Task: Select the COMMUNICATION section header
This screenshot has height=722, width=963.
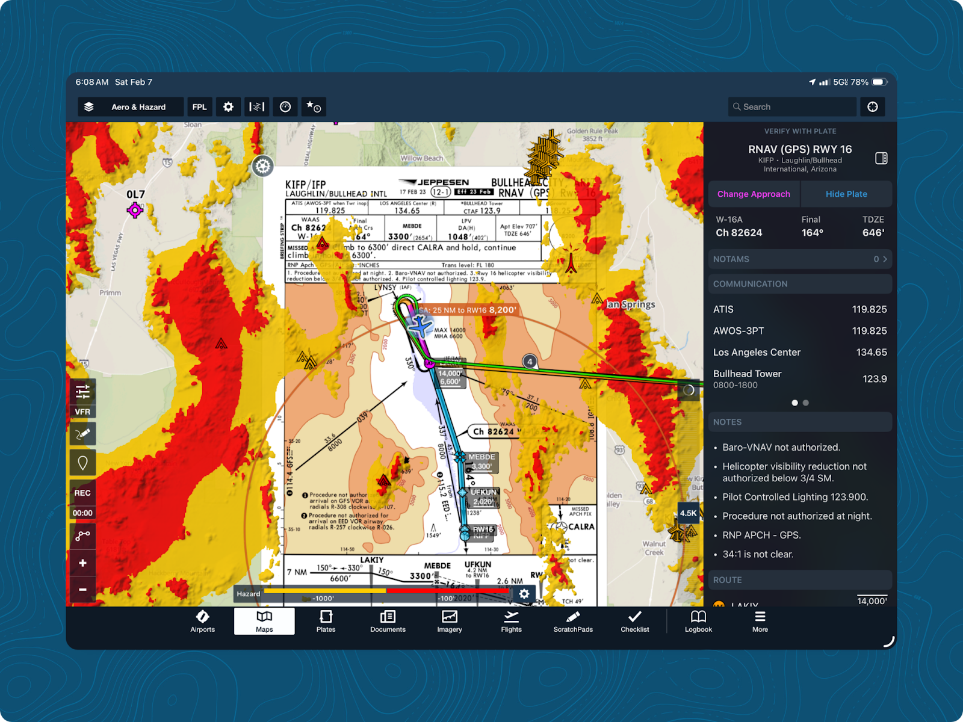Action: pos(800,284)
